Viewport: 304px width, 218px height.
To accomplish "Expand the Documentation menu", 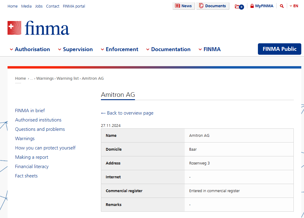I will coord(168,49).
